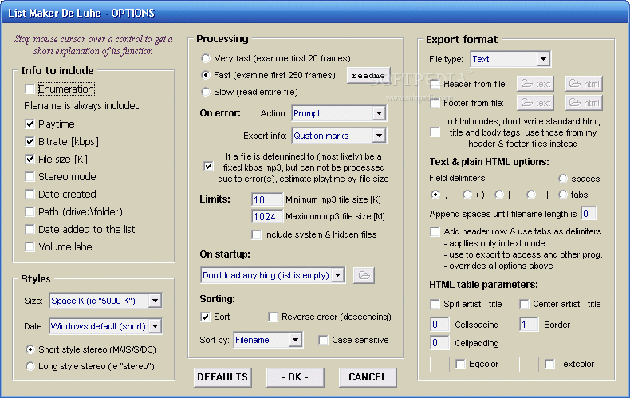Open the File type dropdown
This screenshot has width=630, height=398.
point(543,59)
